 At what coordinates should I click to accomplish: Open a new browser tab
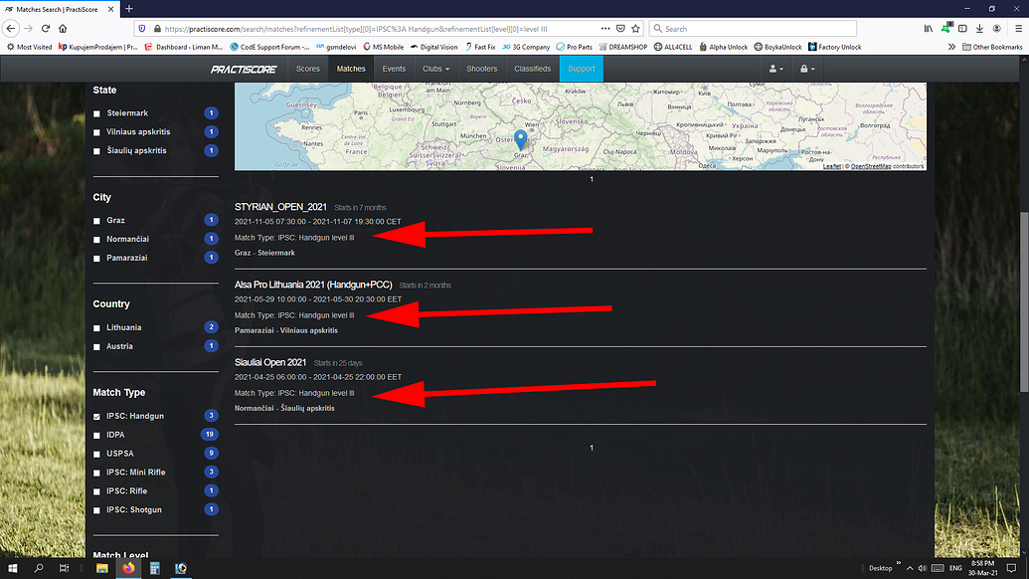coord(129,8)
